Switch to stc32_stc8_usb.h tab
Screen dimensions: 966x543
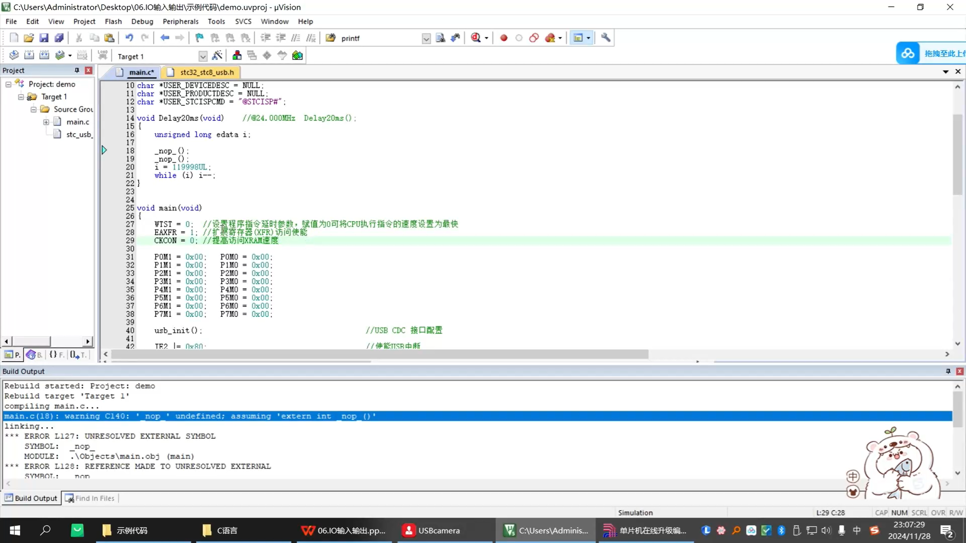coord(206,72)
